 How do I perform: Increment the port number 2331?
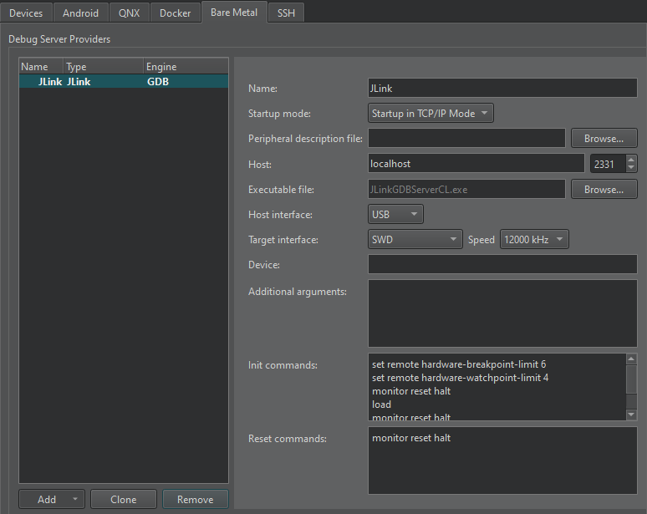631,160
